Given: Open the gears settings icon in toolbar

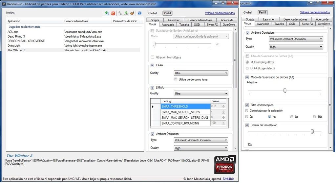Looking at the screenshot, I should (x=120, y=13).
